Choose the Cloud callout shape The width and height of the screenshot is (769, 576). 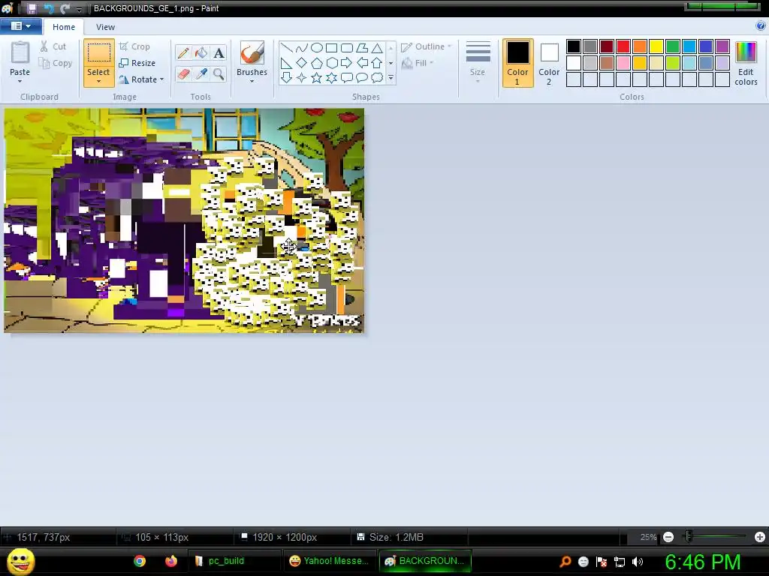(x=377, y=77)
